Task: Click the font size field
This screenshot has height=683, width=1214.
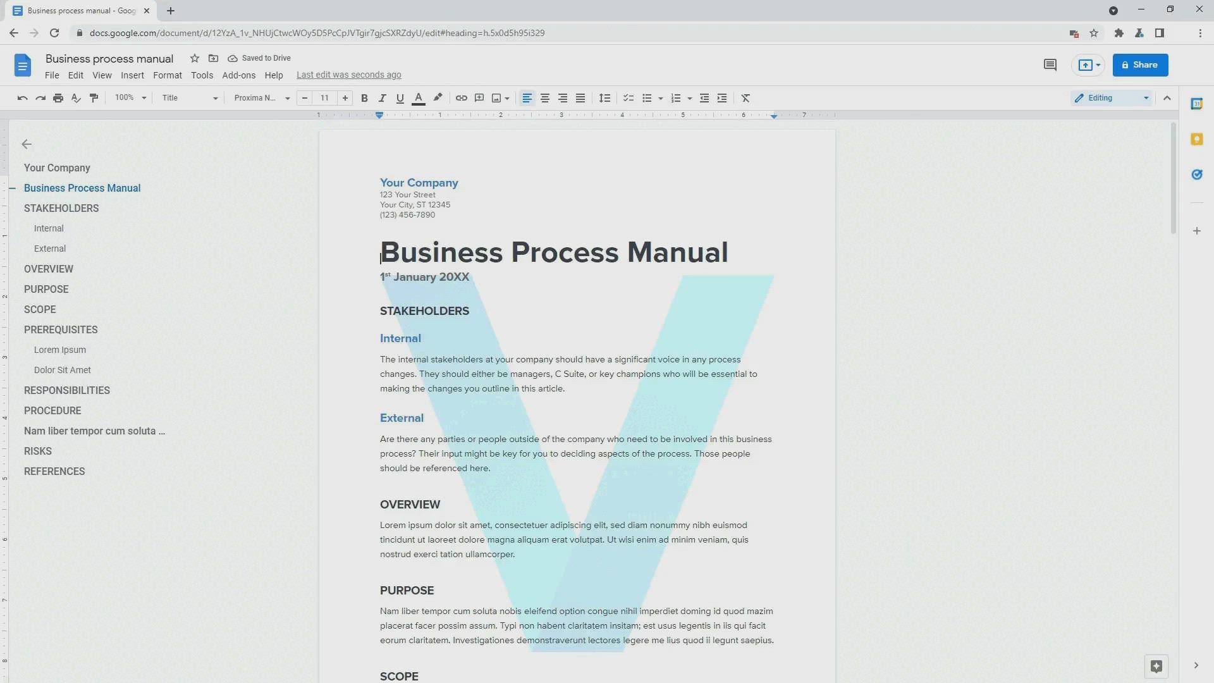Action: 324,98
